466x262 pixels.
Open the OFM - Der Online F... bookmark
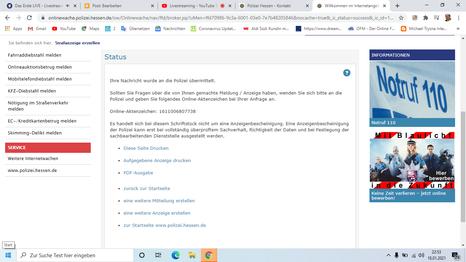click(372, 29)
